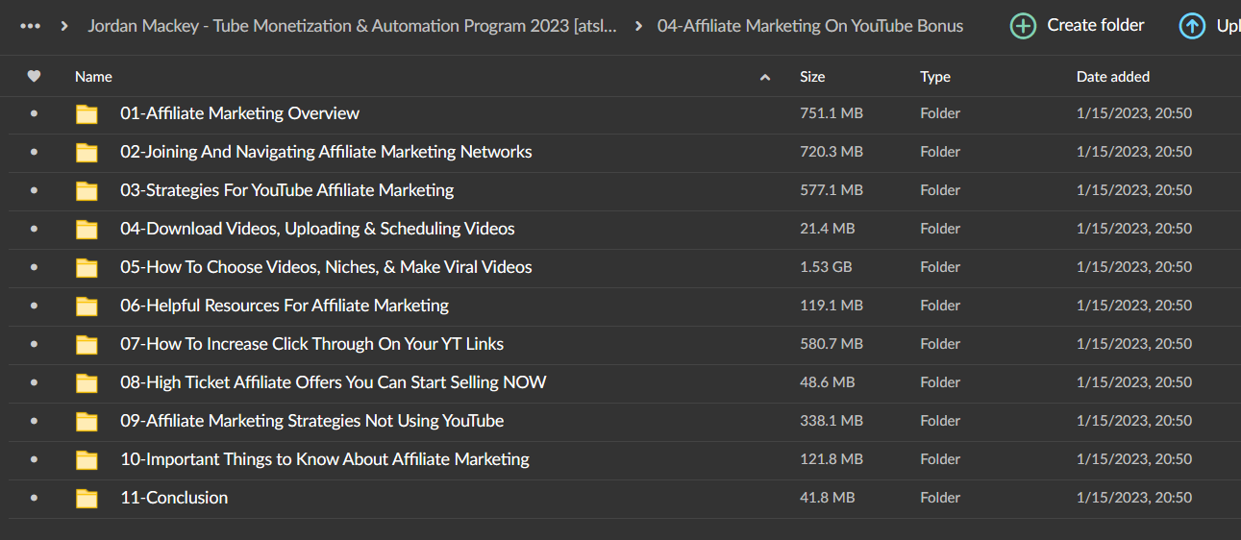Viewport: 1241px width, 540px height.
Task: Open the breadcrumb ellipsis menu
Action: point(30,26)
